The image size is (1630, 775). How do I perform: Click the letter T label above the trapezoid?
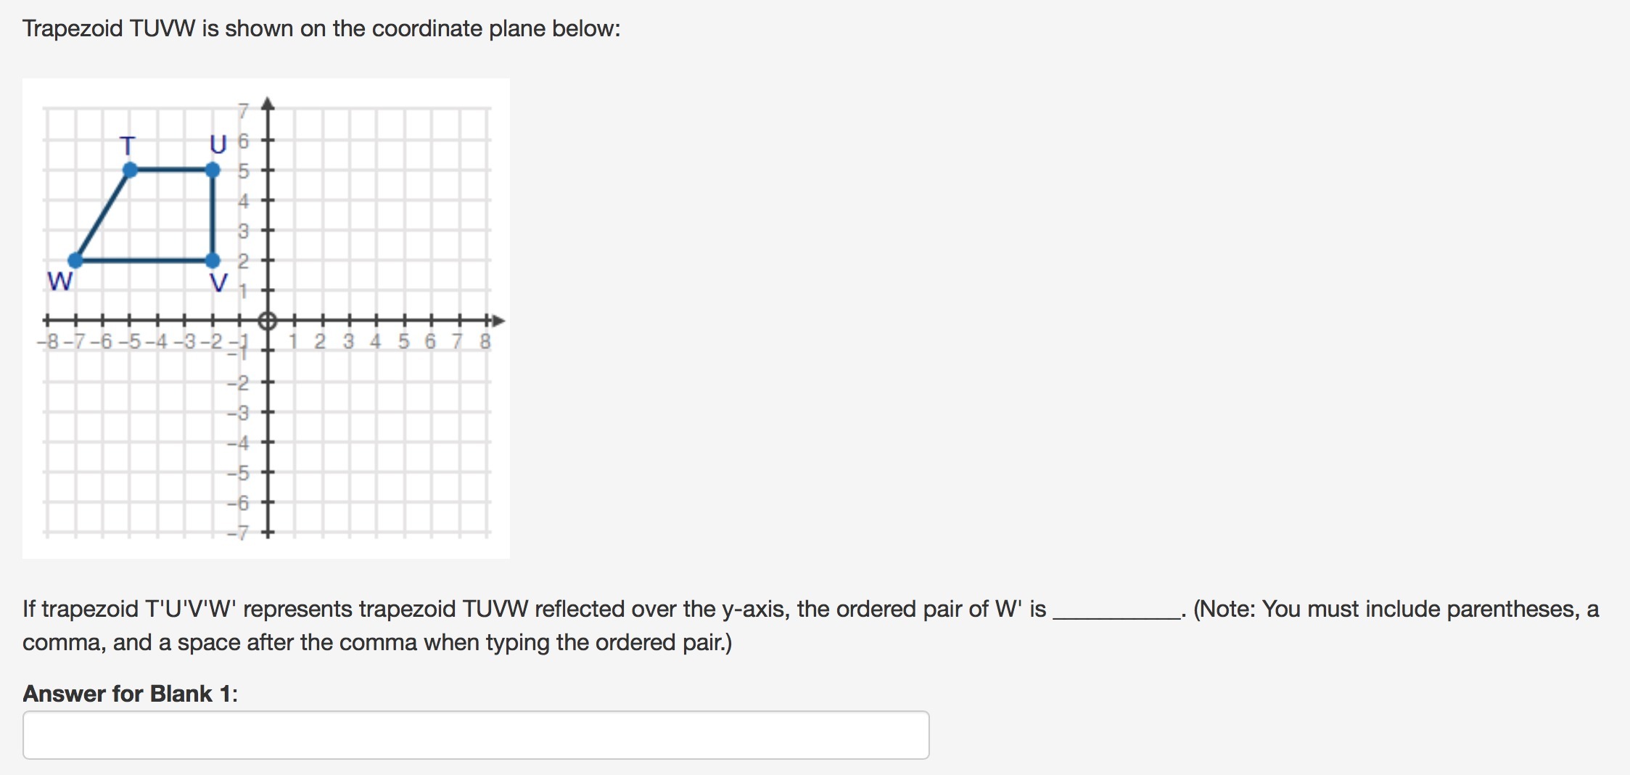pyautogui.click(x=128, y=146)
